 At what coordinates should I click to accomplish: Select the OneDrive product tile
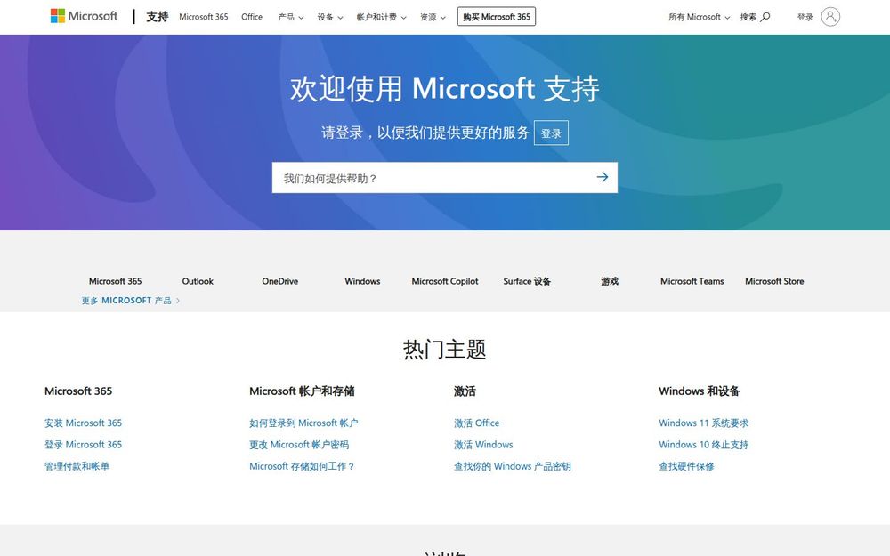click(x=279, y=281)
